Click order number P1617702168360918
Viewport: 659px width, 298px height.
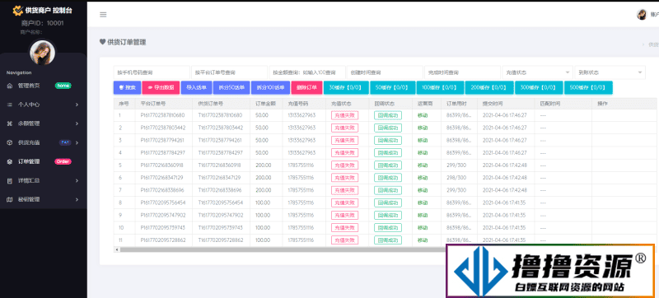pos(162,165)
